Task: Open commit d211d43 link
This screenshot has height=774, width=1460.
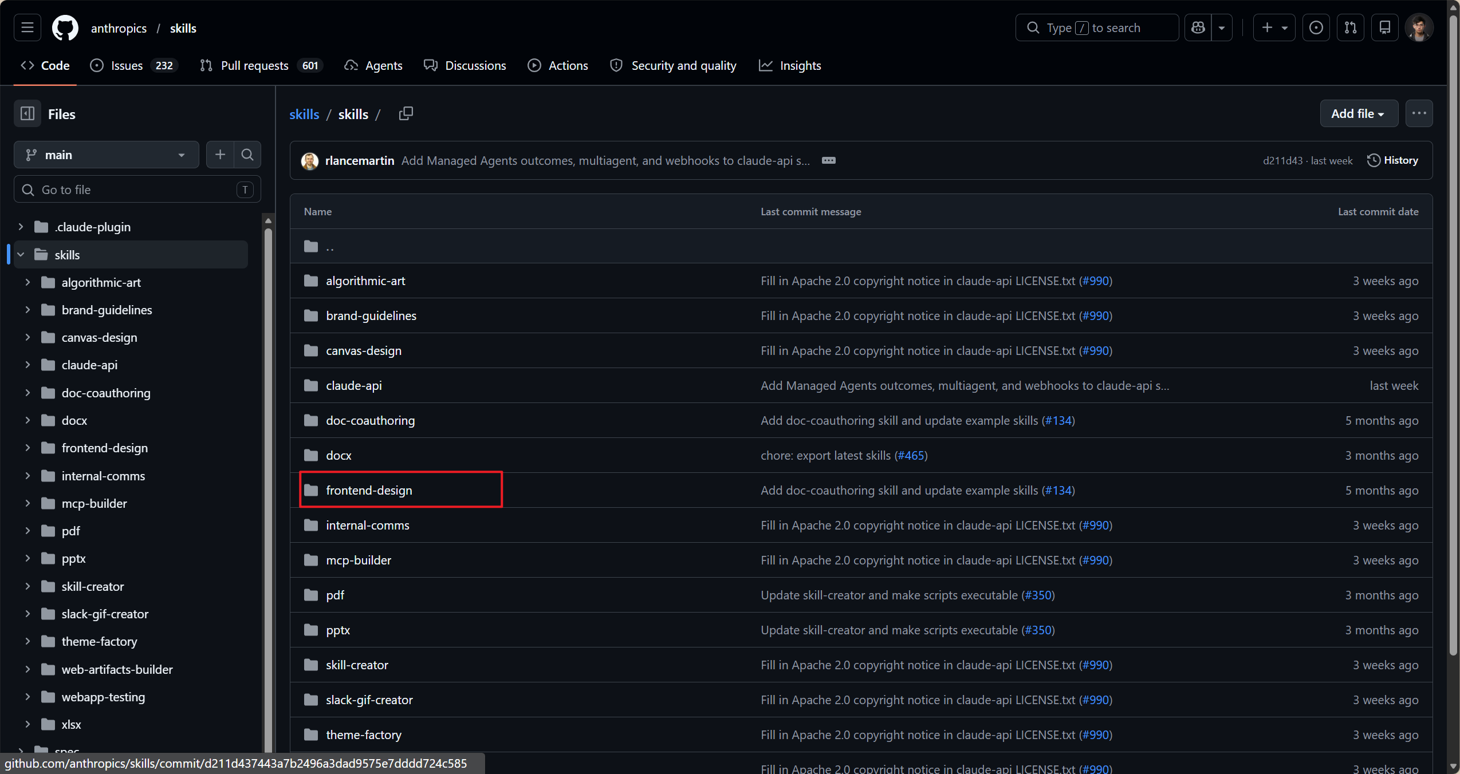Action: tap(1282, 161)
